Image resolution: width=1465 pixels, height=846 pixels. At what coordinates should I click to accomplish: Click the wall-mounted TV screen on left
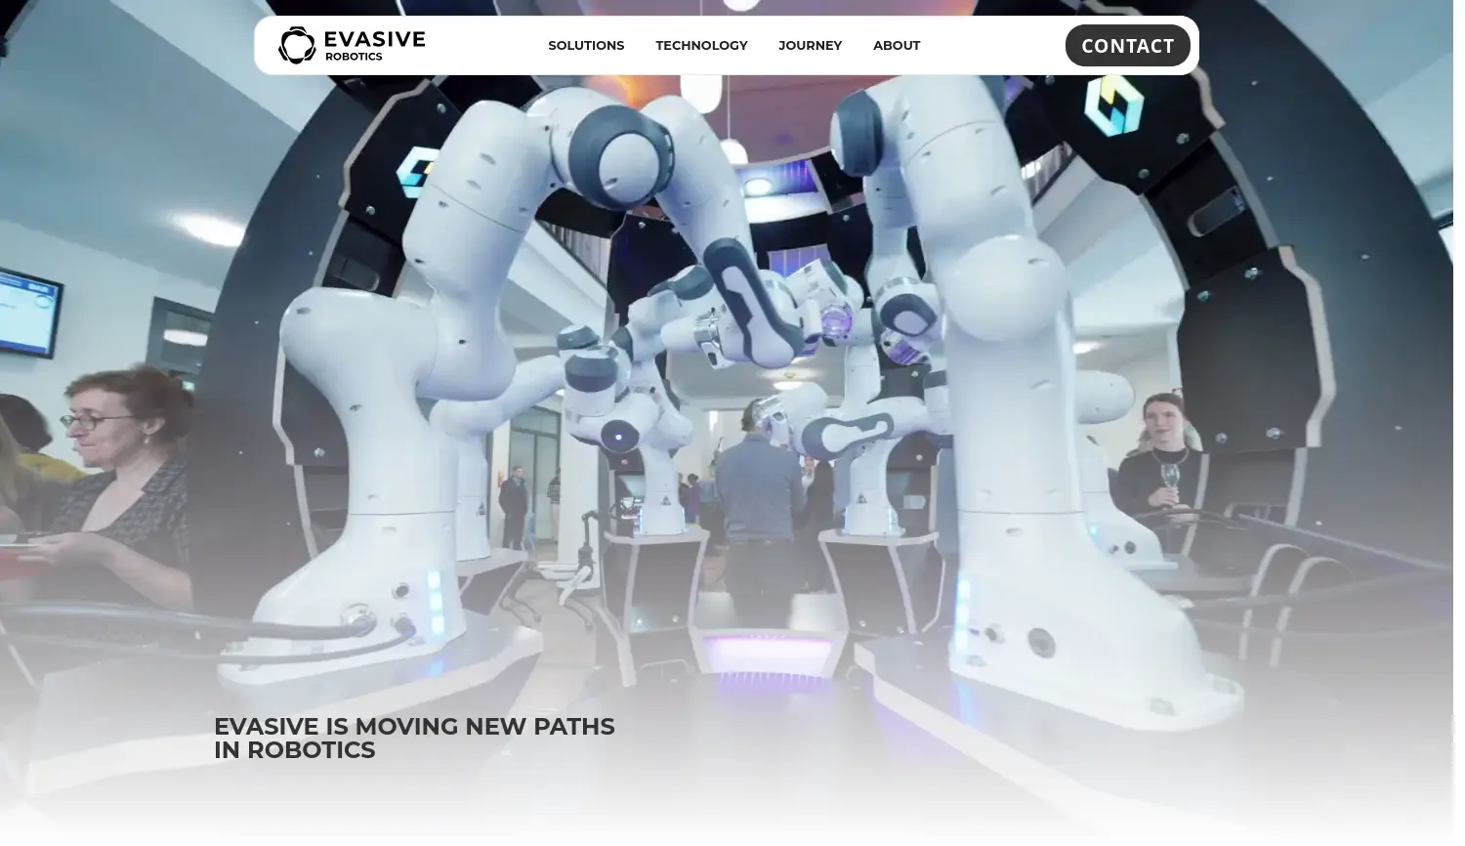click(x=29, y=311)
